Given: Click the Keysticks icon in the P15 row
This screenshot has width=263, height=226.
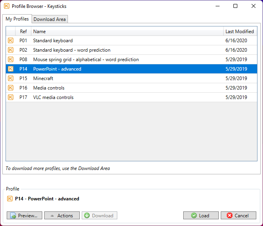Looking at the screenshot, I should tap(11, 78).
